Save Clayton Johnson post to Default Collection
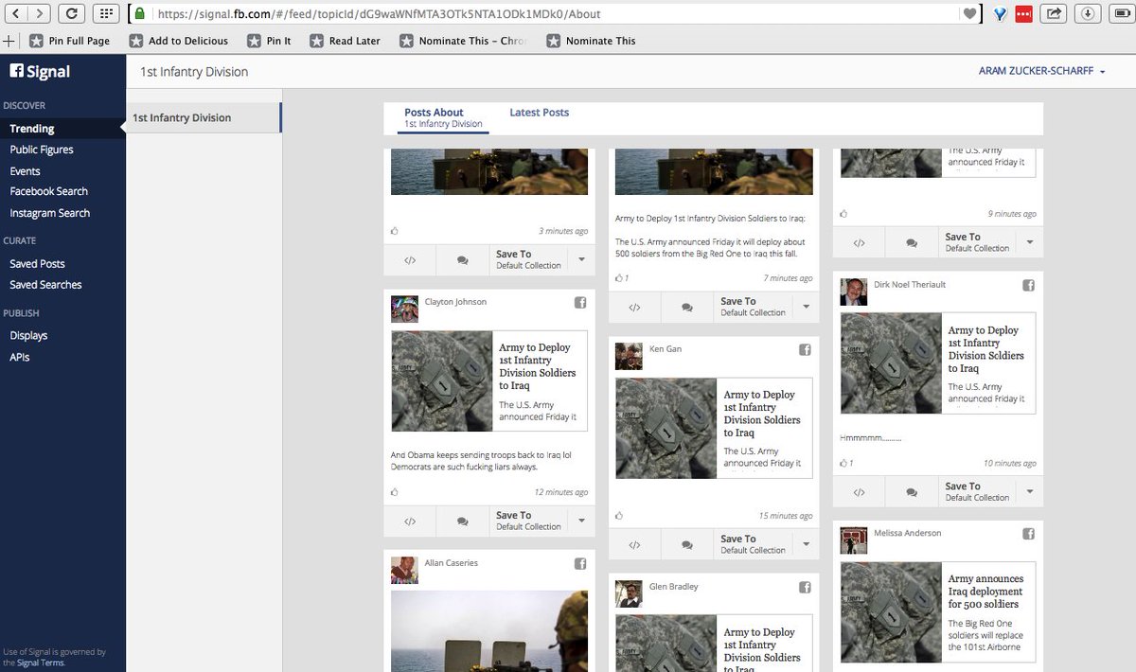The image size is (1136, 672). (528, 522)
